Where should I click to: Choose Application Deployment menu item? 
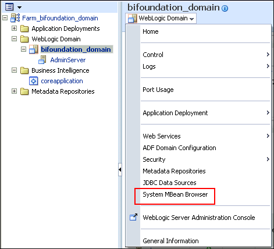tap(175, 113)
